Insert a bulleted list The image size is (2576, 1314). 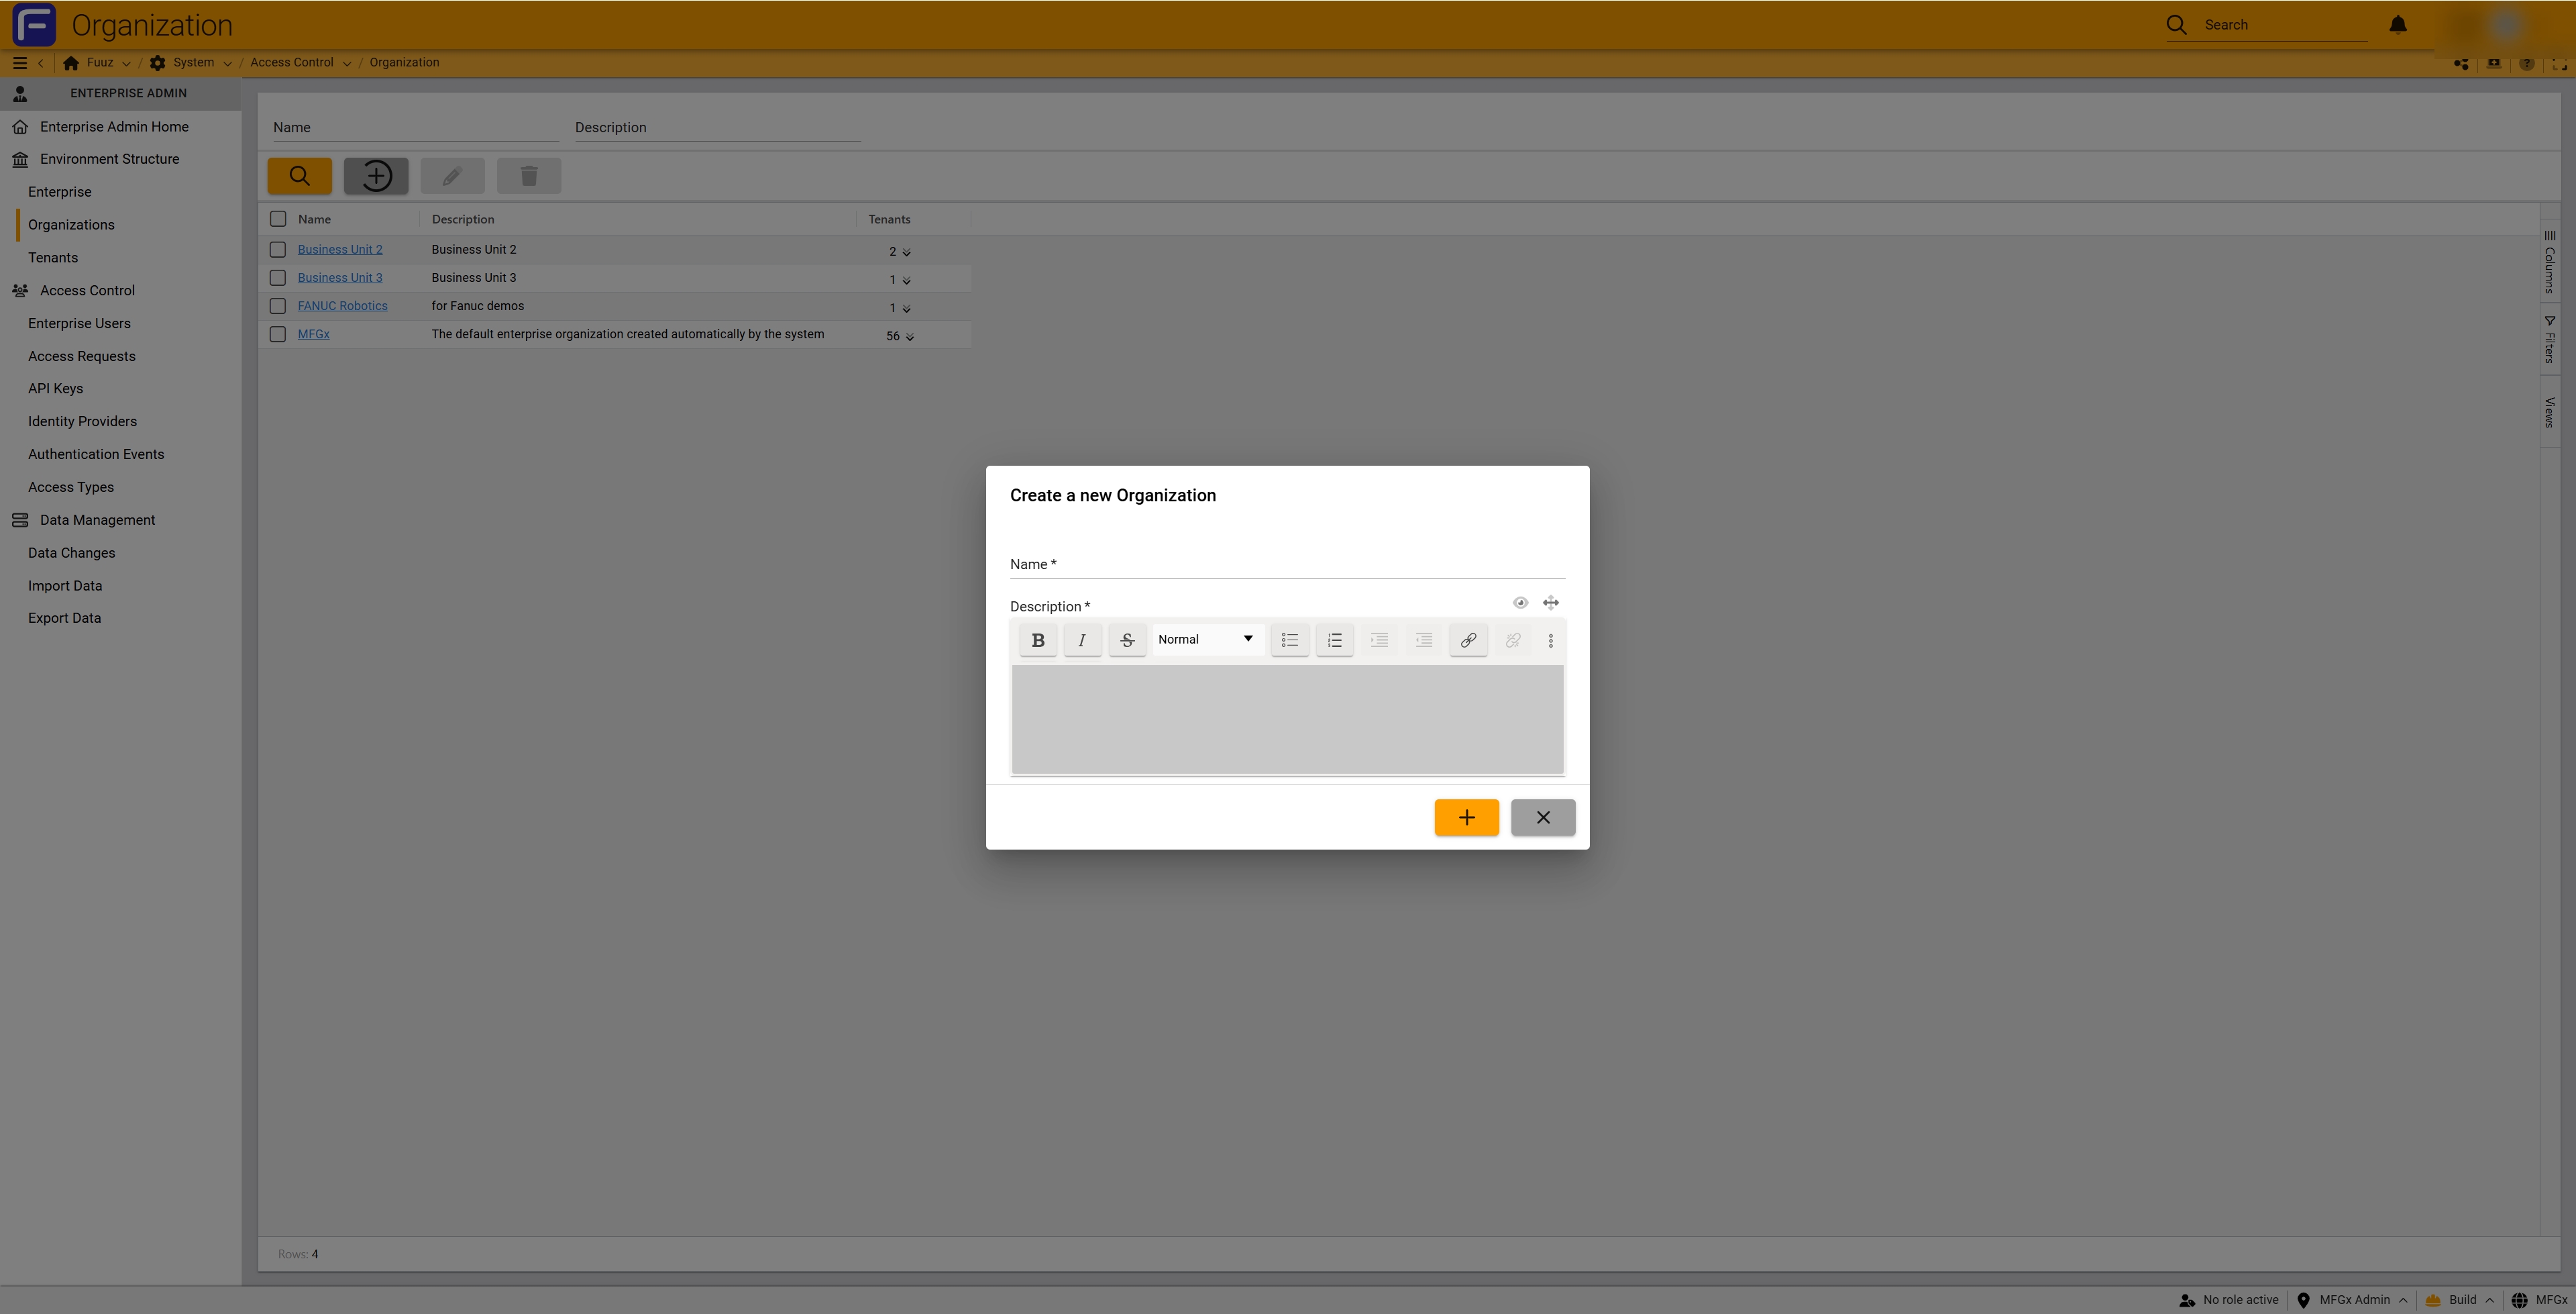1290,640
